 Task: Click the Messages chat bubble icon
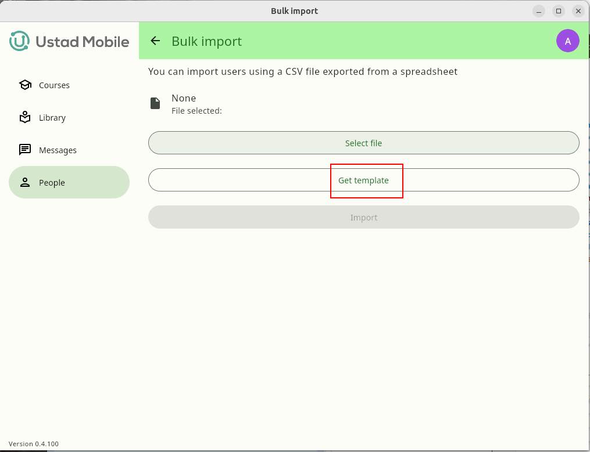click(25, 150)
